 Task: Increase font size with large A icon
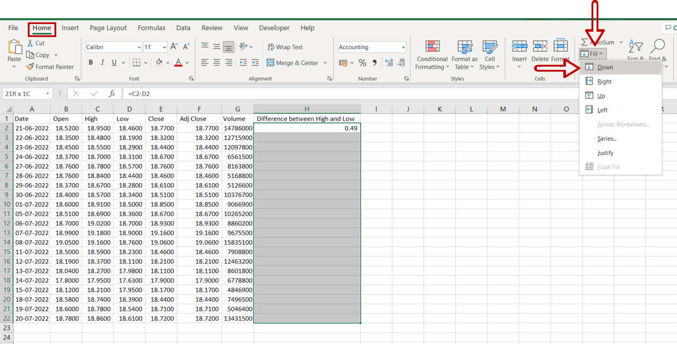(174, 47)
